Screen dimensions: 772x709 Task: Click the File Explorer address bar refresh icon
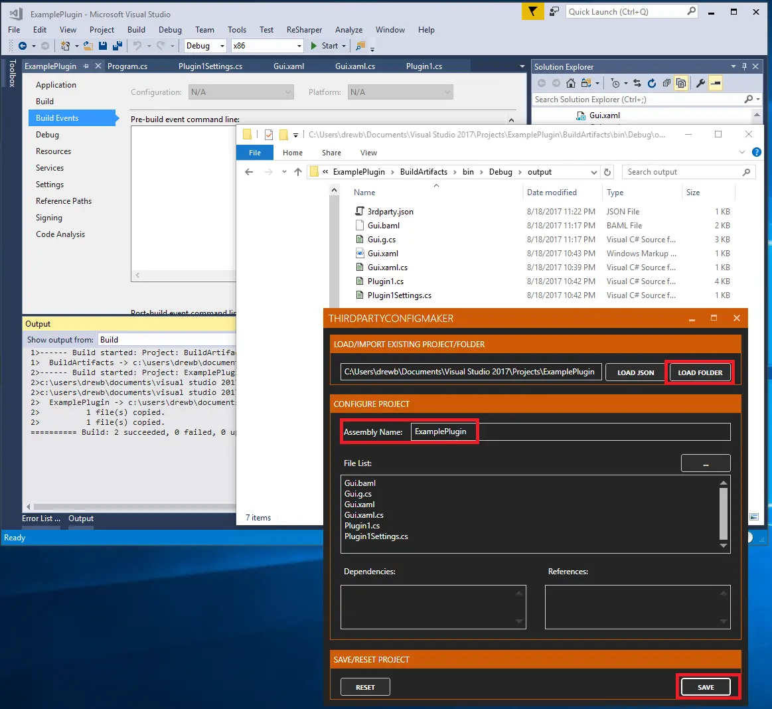607,172
